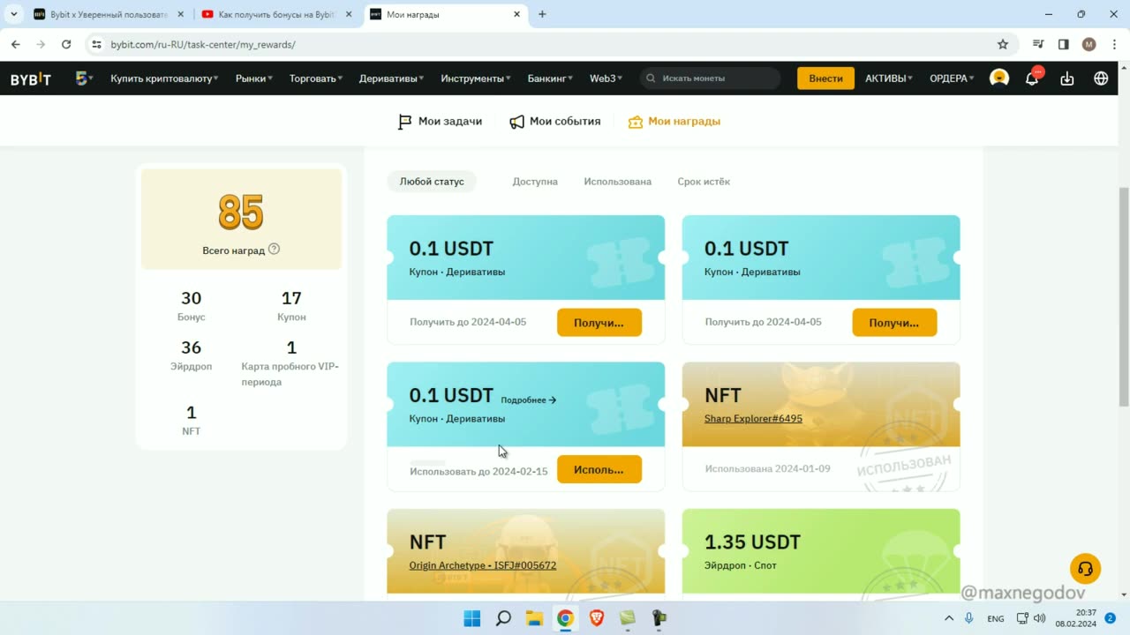The width and height of the screenshot is (1130, 635).
Task: View site information icon in address bar
Action: click(96, 44)
